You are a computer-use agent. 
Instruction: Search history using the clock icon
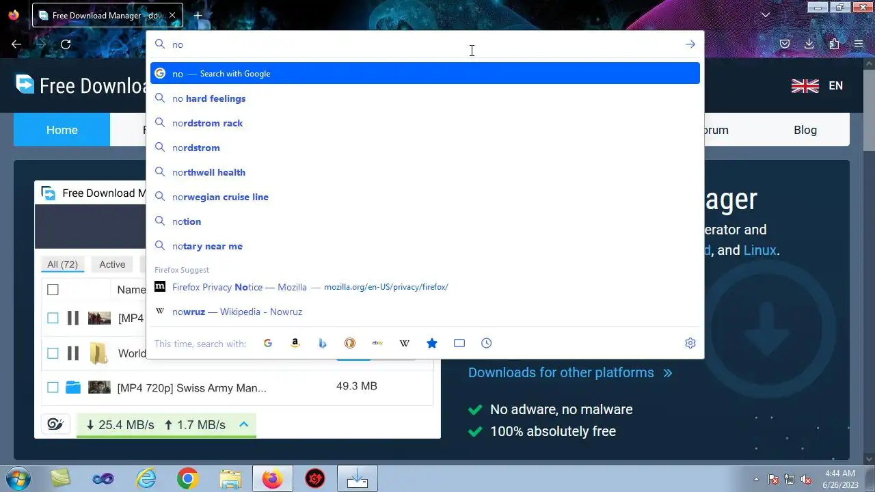pyautogui.click(x=487, y=343)
